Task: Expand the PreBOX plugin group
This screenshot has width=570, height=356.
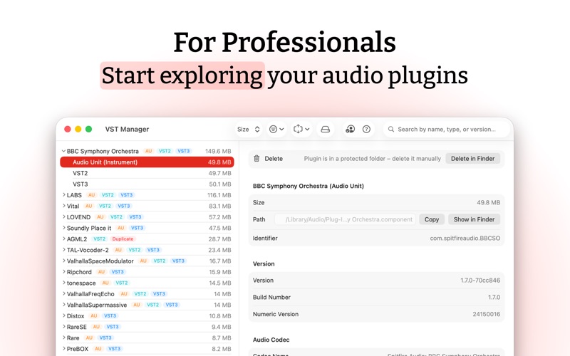Action: pos(63,348)
